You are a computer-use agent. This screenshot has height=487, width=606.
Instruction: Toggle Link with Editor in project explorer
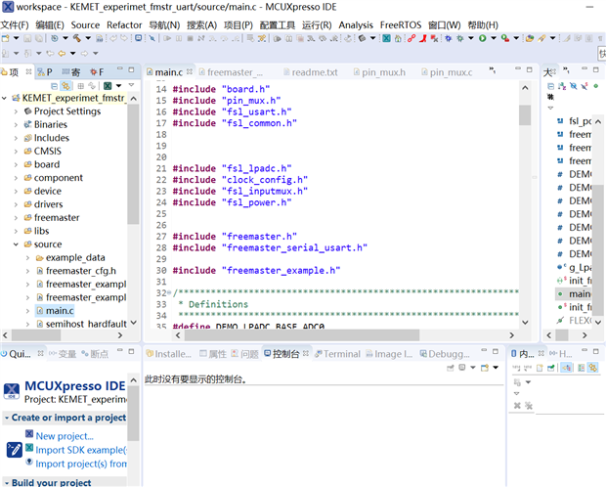[66, 85]
